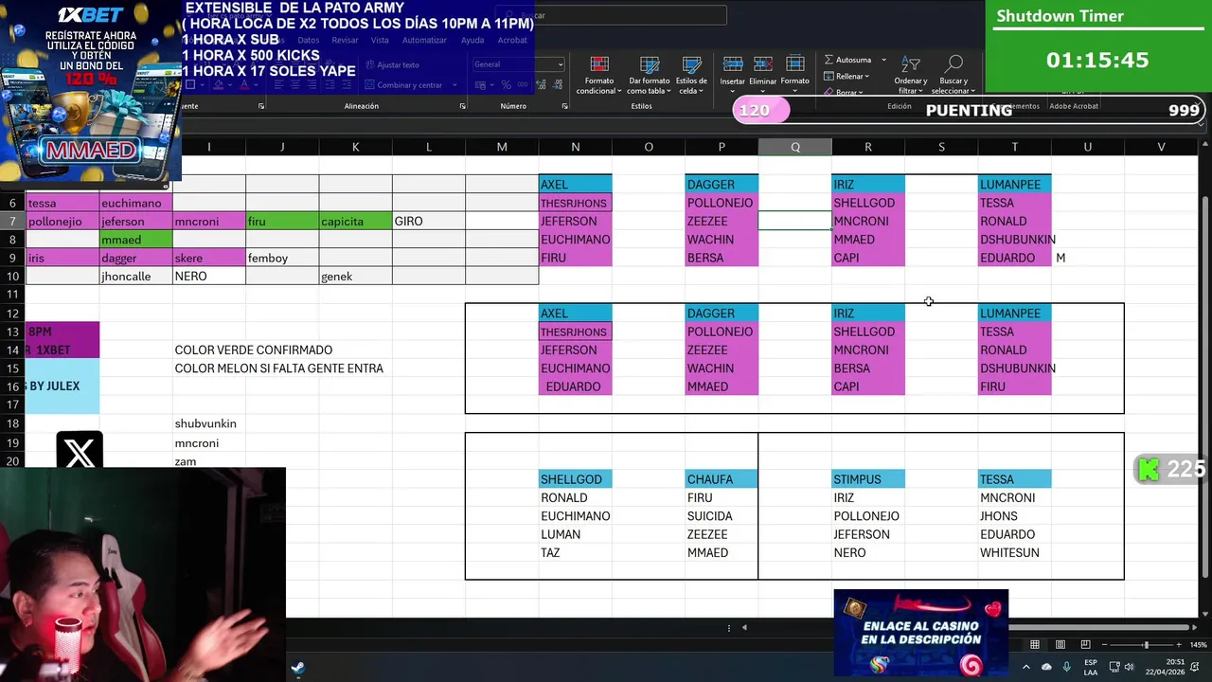The height and width of the screenshot is (682, 1212).
Task: Expand the Autosuma dropdown arrow
Action: click(883, 60)
